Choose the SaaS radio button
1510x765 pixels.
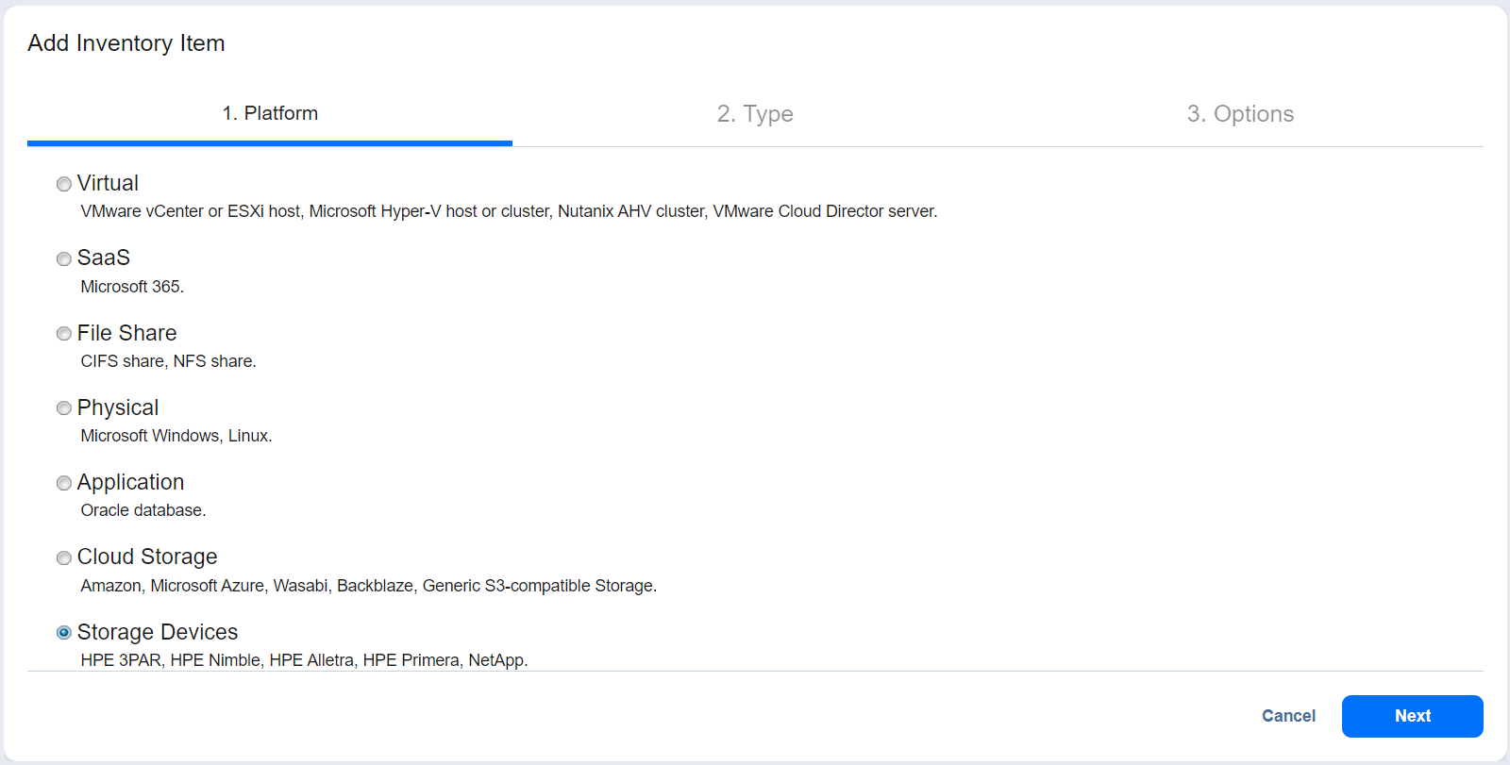click(64, 258)
